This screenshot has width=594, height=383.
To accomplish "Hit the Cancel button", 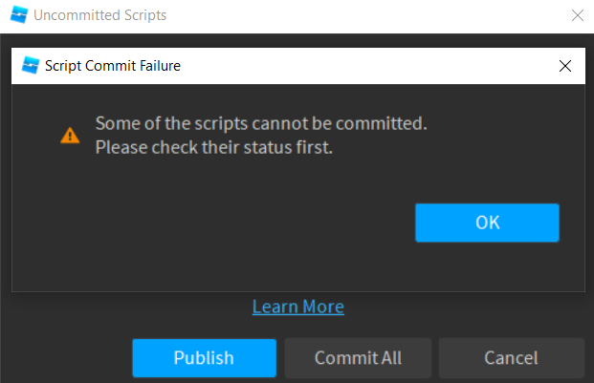I will pos(512,358).
